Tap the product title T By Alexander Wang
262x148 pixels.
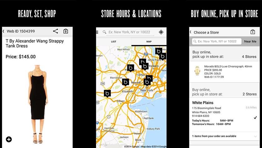[x=35, y=43]
